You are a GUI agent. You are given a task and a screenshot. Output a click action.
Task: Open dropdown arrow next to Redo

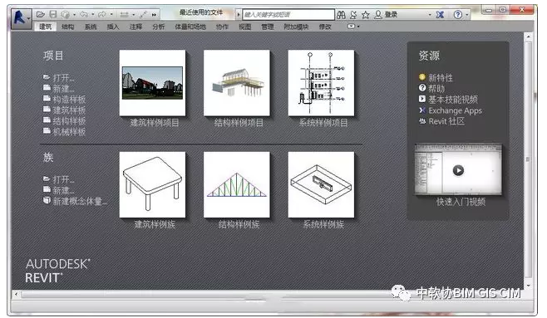111,15
